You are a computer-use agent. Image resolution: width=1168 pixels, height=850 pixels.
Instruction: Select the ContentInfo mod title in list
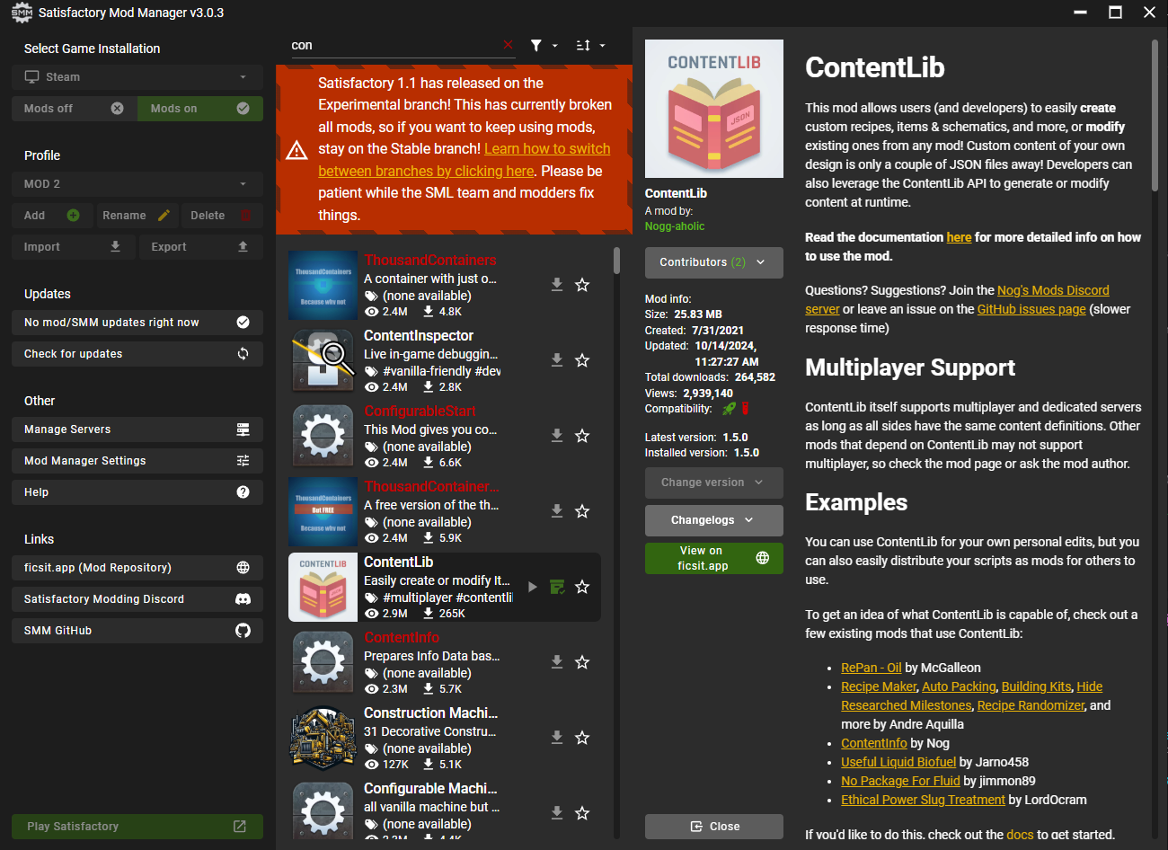coord(402,638)
